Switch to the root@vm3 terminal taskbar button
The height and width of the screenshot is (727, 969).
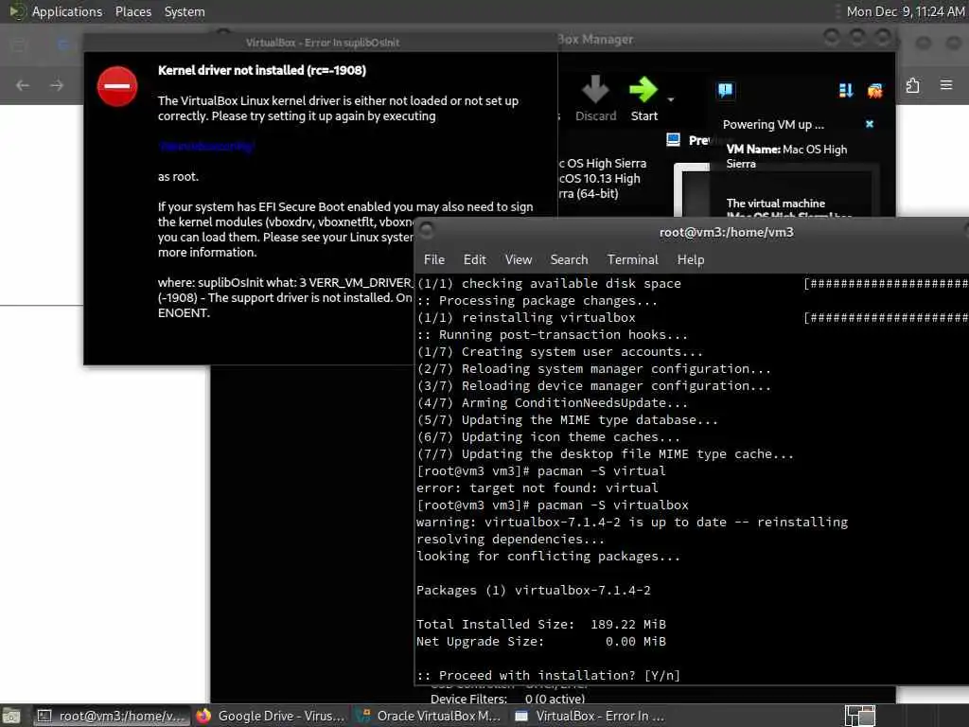point(112,716)
